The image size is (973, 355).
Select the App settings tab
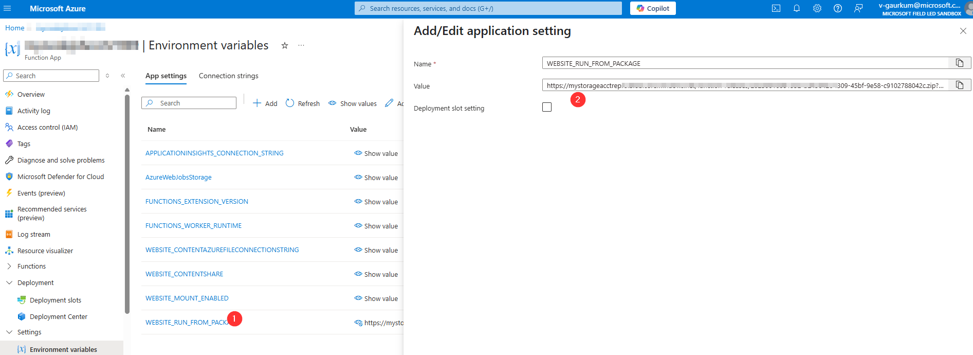point(166,76)
